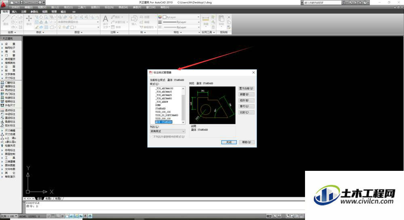Open the 标注(N) menu
This screenshot has width=404, height=220.
109,7
